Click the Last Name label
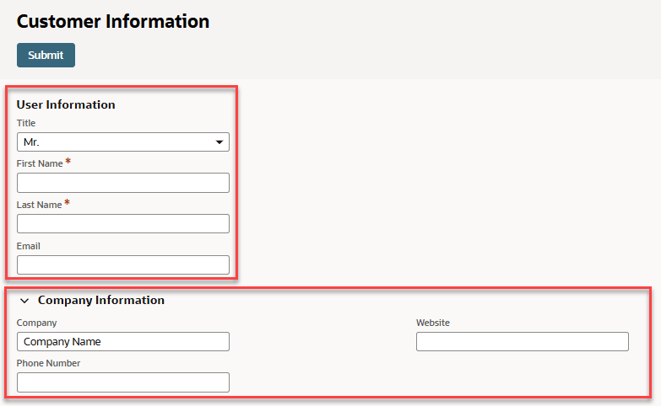Image resolution: width=661 pixels, height=406 pixels. pos(39,205)
